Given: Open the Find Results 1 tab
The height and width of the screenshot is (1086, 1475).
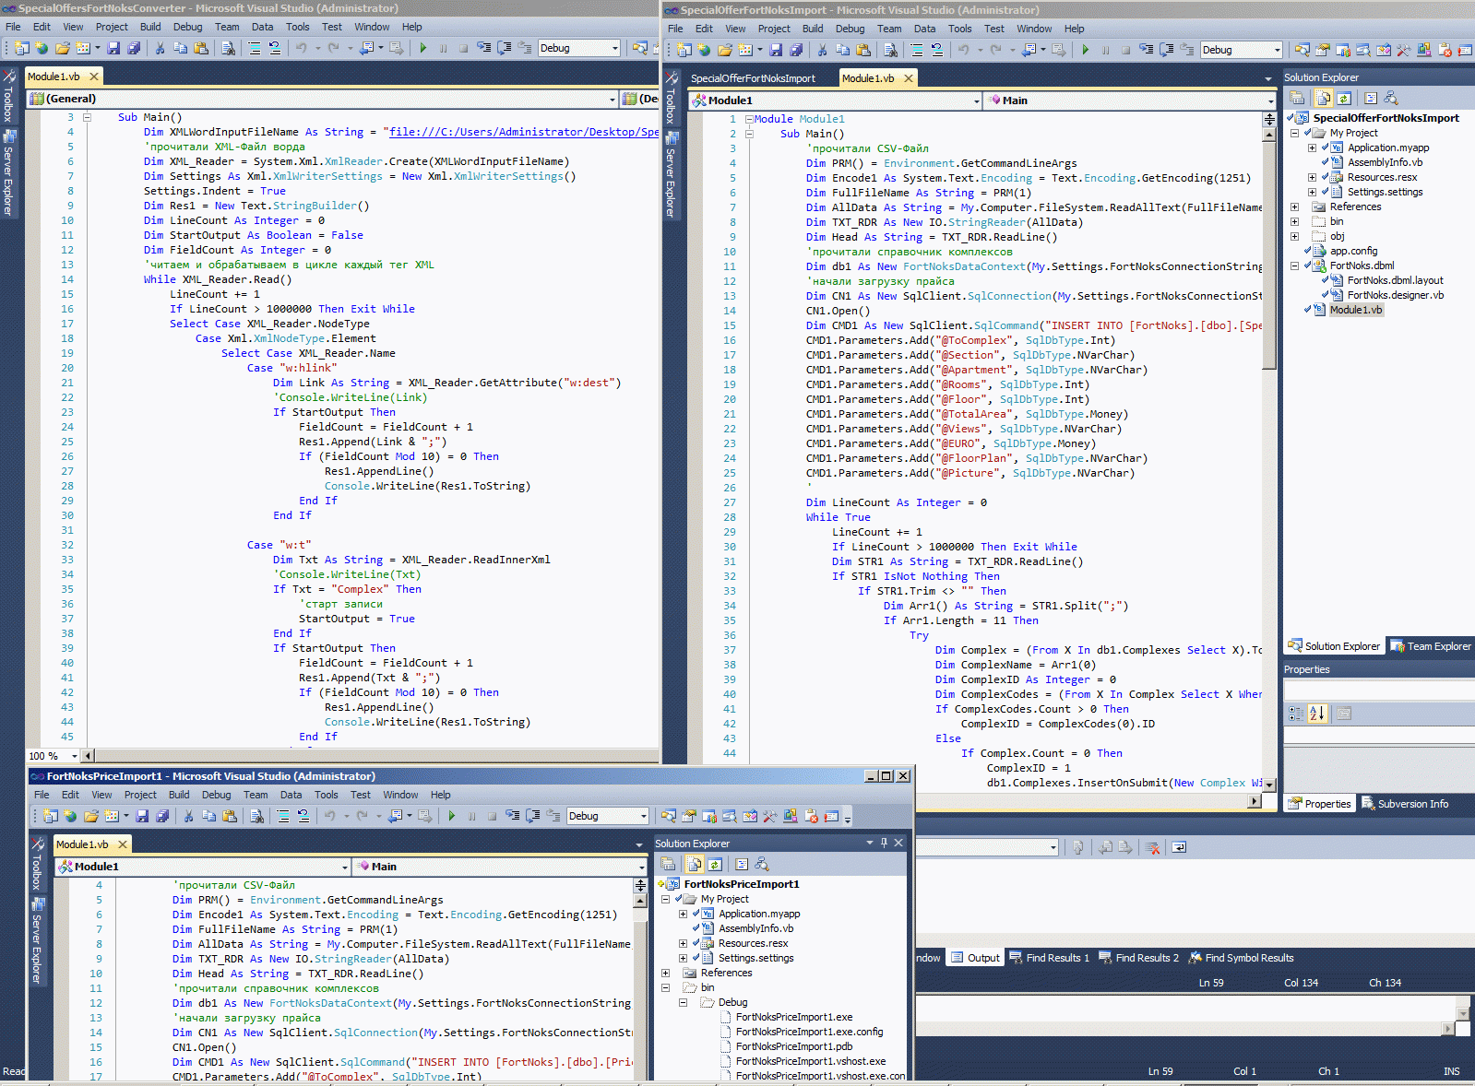Looking at the screenshot, I should 1049,958.
